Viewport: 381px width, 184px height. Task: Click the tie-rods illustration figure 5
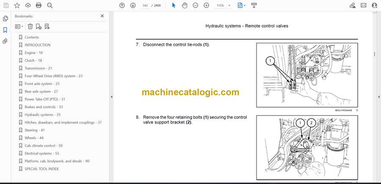pyautogui.click(x=307, y=75)
